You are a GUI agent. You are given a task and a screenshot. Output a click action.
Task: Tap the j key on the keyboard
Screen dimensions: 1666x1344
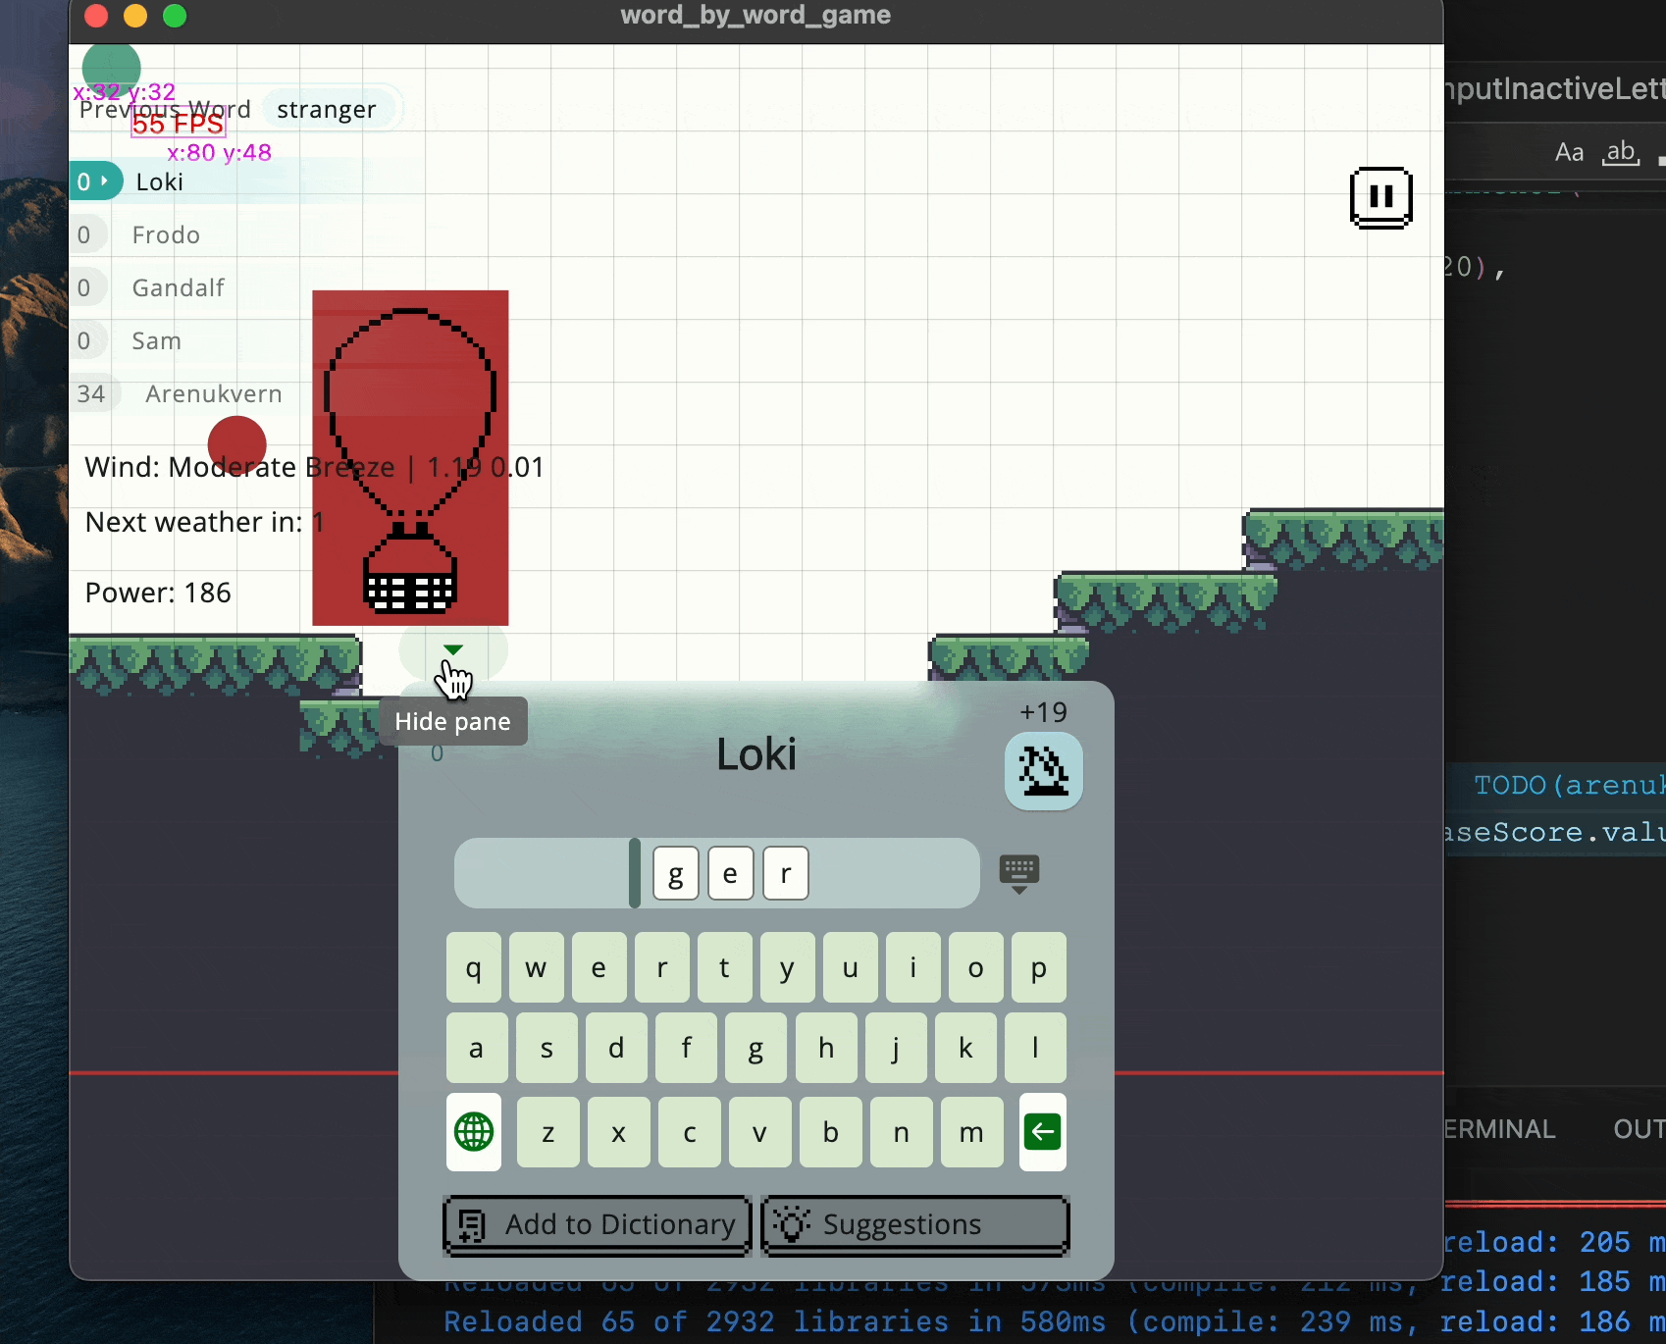pyautogui.click(x=896, y=1048)
